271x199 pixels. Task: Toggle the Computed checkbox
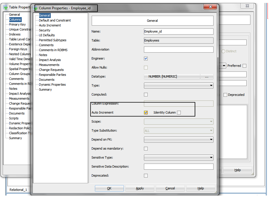click(146, 94)
